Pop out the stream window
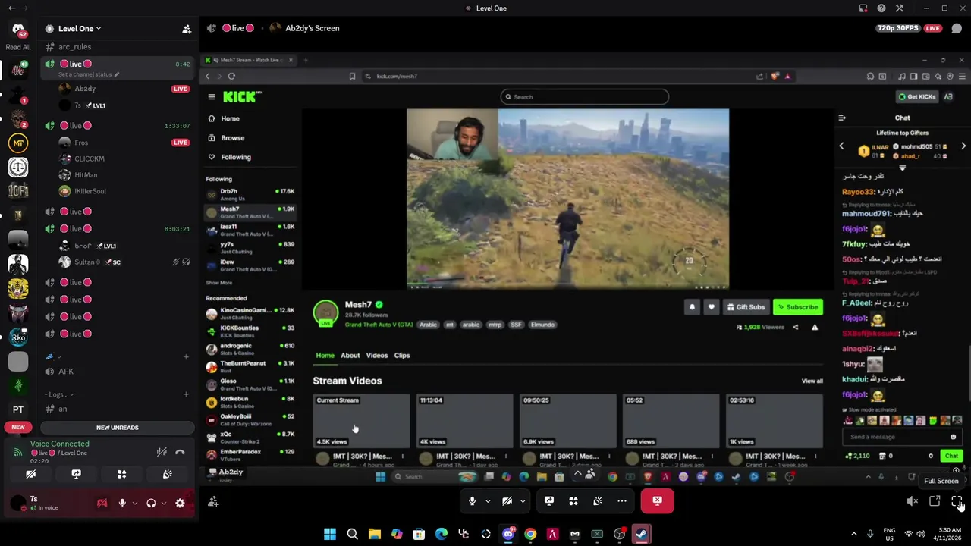 pos(935,501)
